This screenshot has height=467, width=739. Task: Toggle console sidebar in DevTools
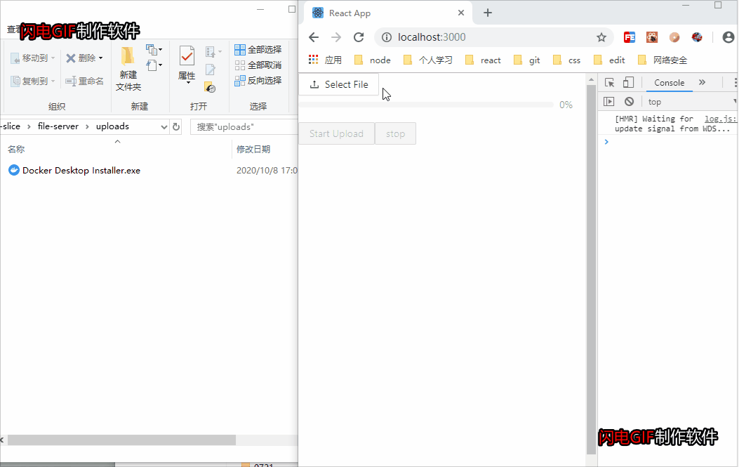click(x=609, y=101)
